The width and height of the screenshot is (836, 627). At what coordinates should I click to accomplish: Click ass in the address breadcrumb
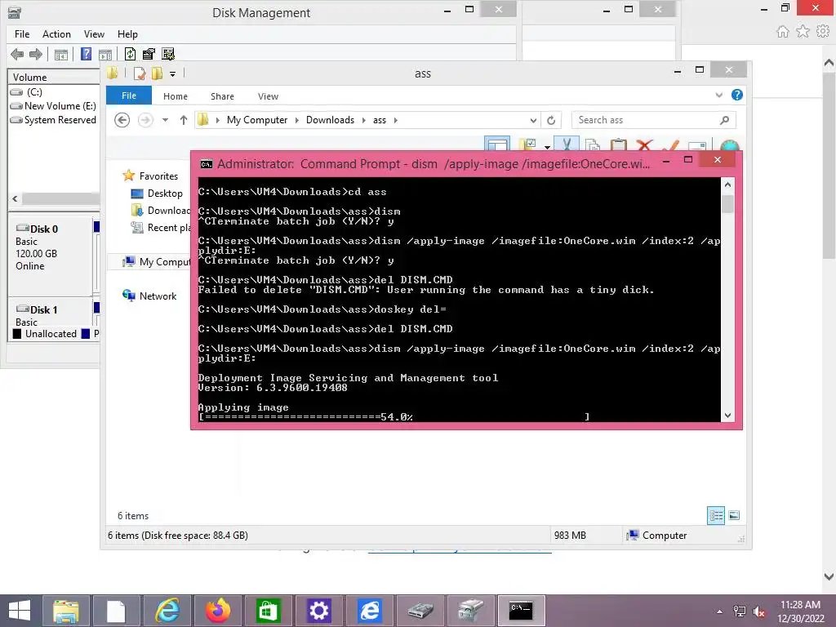tap(380, 120)
